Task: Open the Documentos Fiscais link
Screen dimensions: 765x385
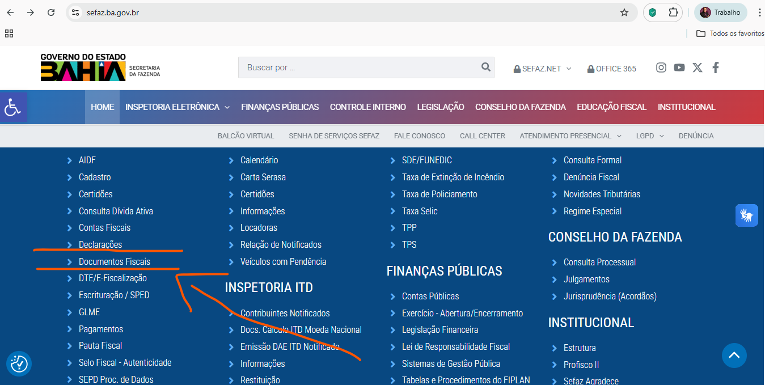Action: coord(115,261)
